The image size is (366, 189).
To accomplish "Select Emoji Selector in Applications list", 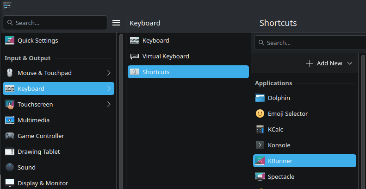I will coord(304,113).
